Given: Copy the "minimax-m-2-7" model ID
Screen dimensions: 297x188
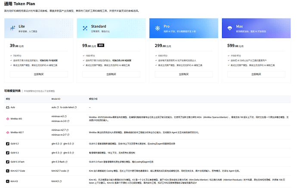Looking at the screenshot, I should pyautogui.click(x=68, y=135).
